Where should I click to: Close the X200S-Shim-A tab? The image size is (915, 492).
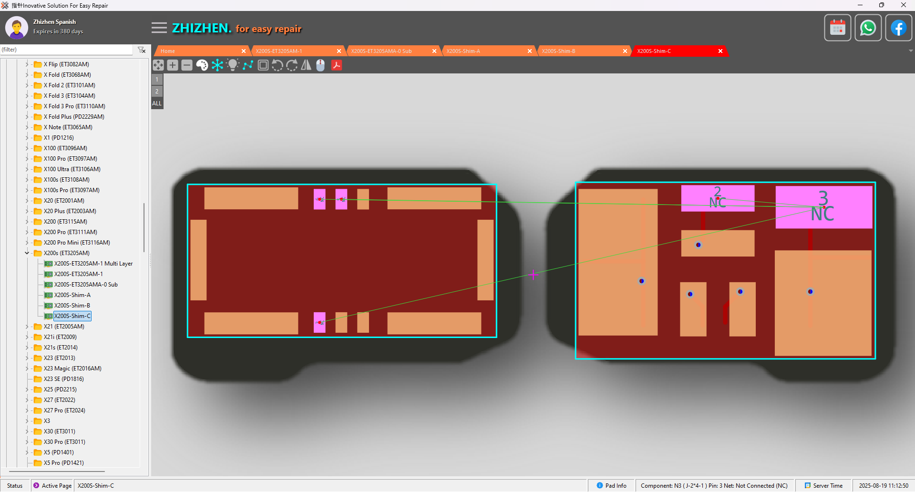pos(530,51)
